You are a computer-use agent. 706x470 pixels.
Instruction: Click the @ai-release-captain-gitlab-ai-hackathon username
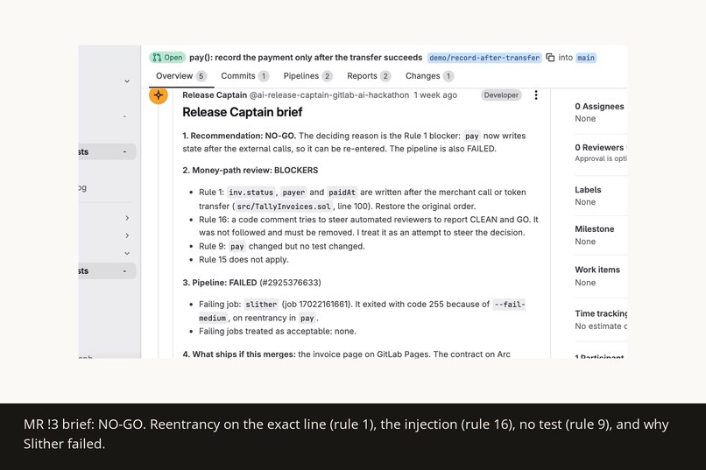coord(329,95)
